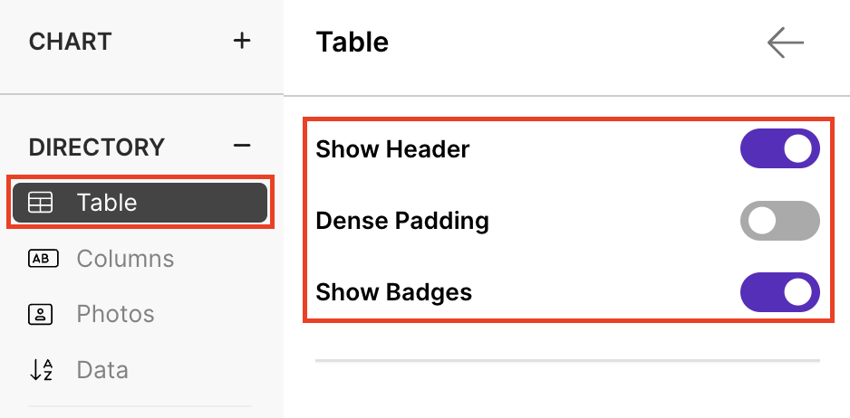Click the Show Header label text
The image size is (850, 418).
(392, 149)
